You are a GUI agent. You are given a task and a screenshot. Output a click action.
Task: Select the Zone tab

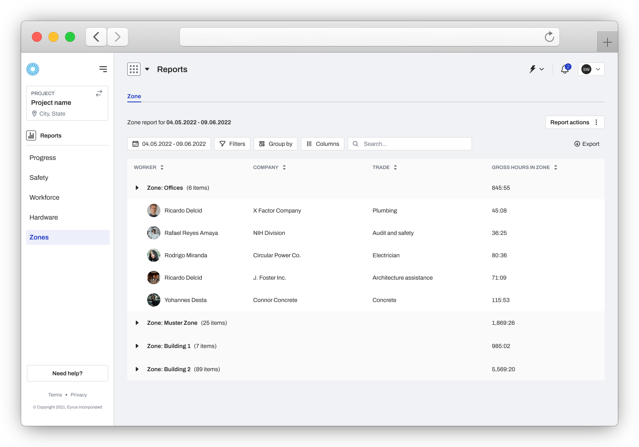click(134, 96)
